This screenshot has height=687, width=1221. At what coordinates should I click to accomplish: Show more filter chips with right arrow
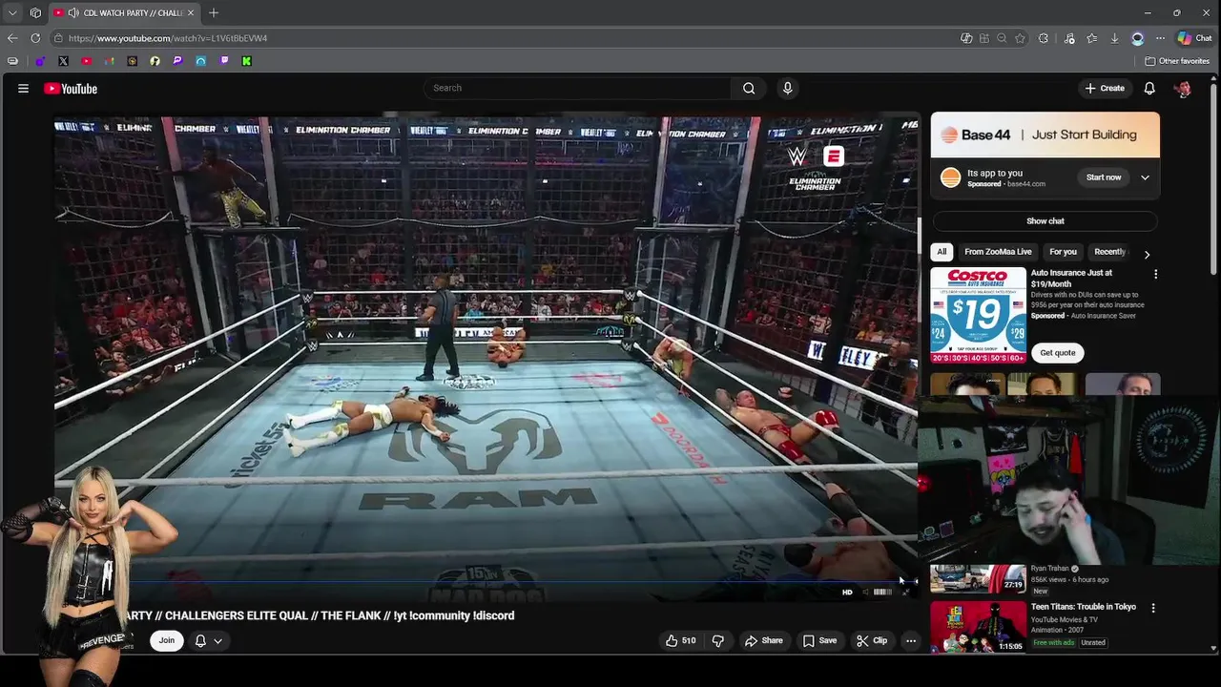(x=1147, y=254)
